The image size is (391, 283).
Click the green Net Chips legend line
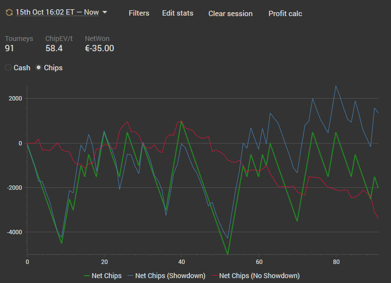click(x=87, y=276)
